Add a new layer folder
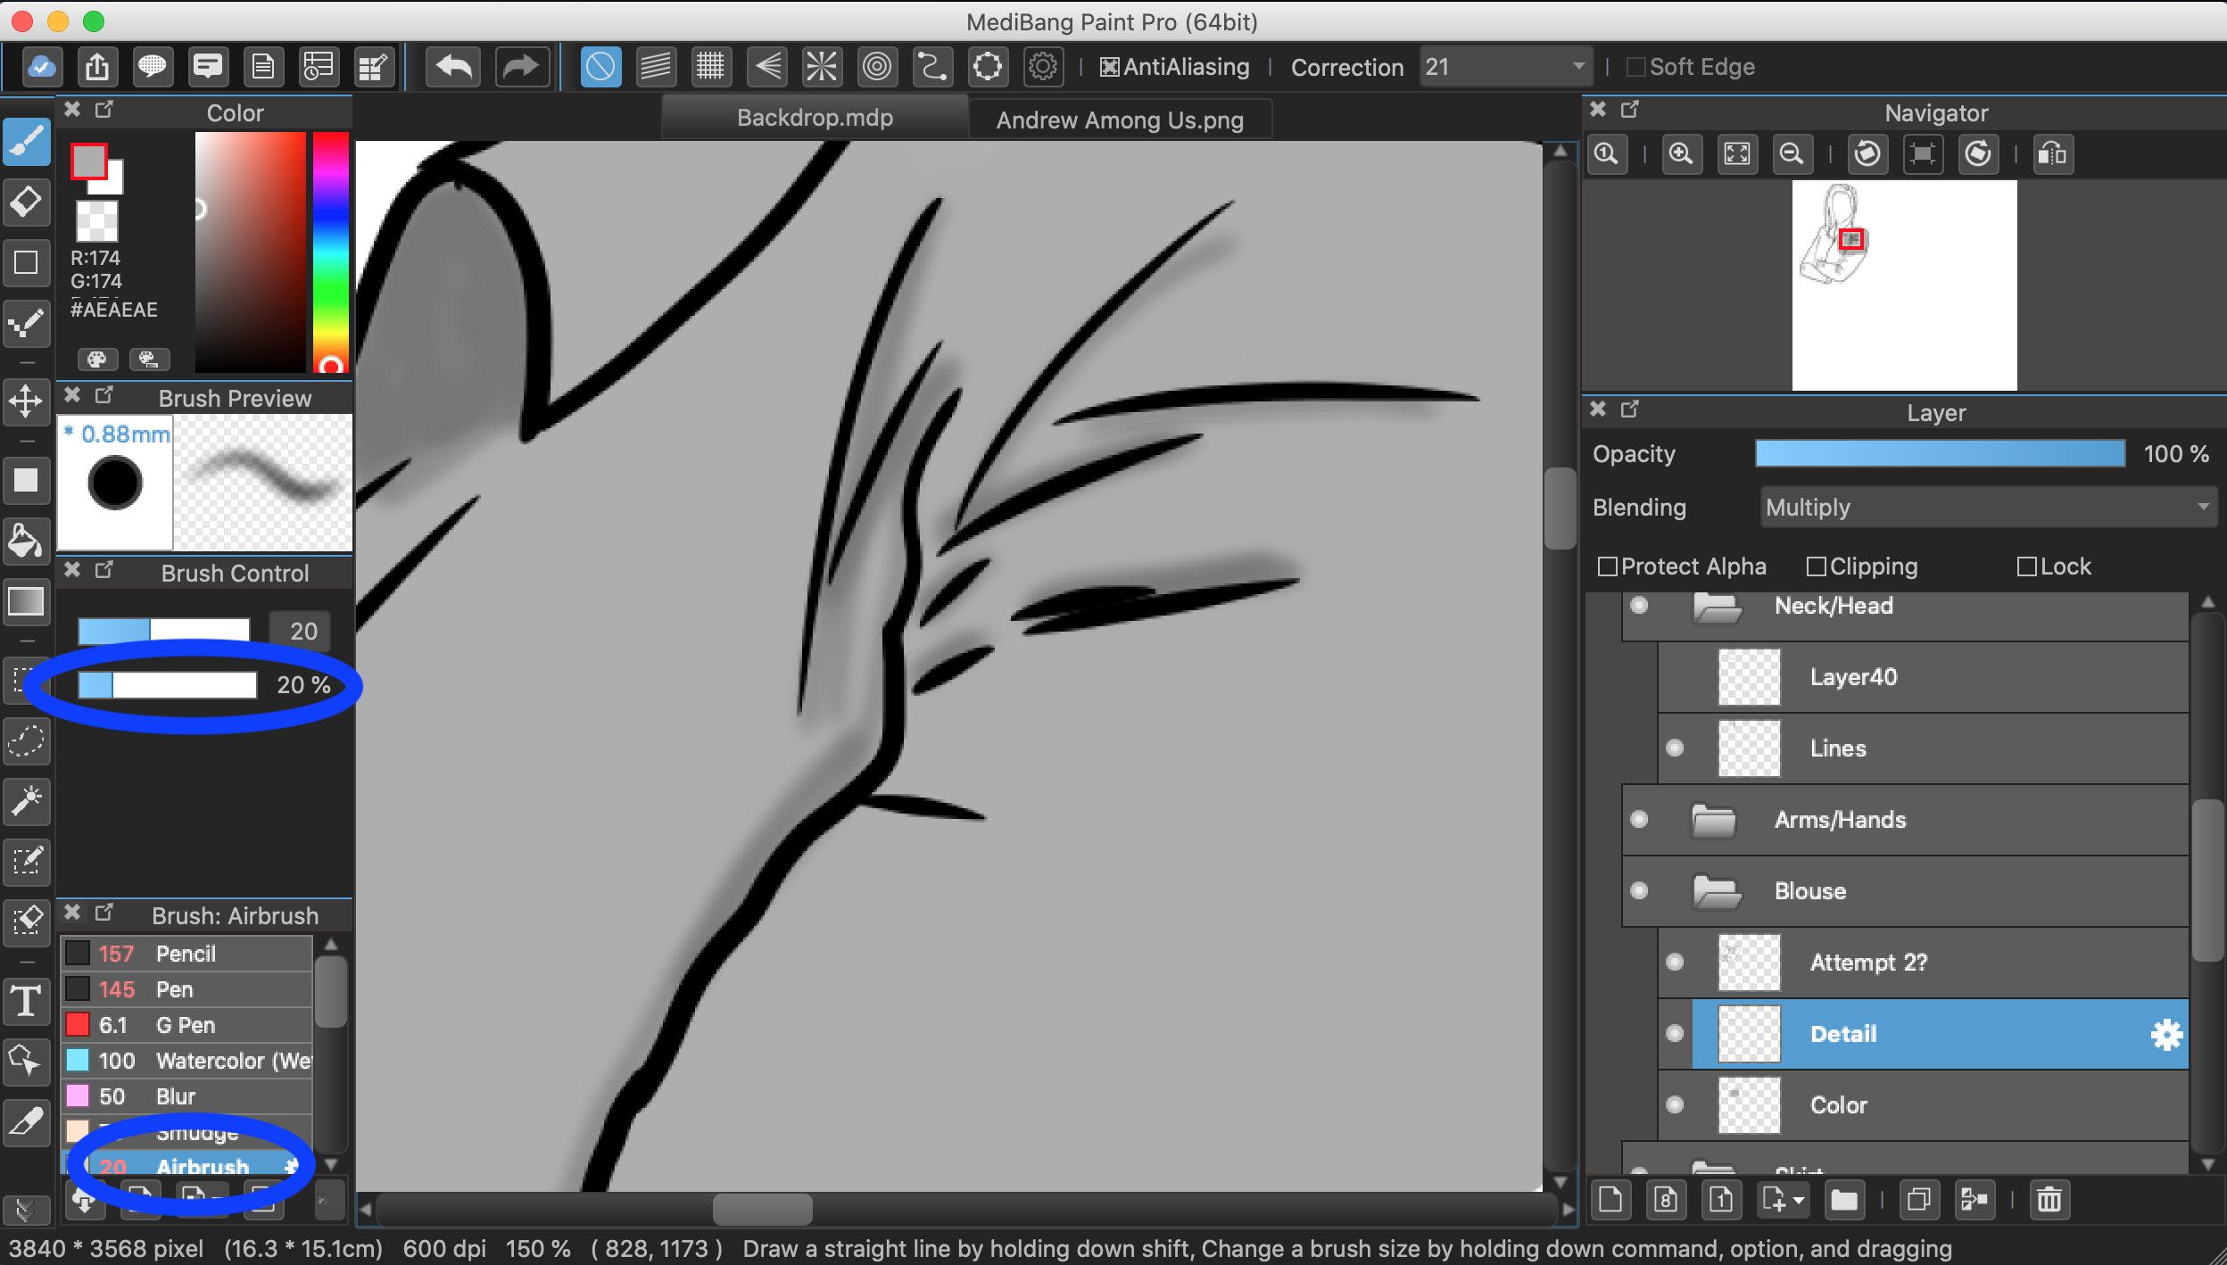2227x1265 pixels. point(1844,1200)
